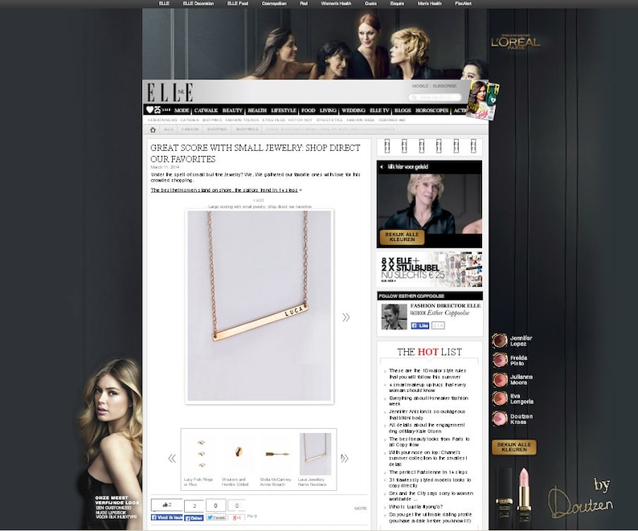Screen dimensions: 638x531
Task: Open the ELLE TV menu
Action: pos(379,110)
